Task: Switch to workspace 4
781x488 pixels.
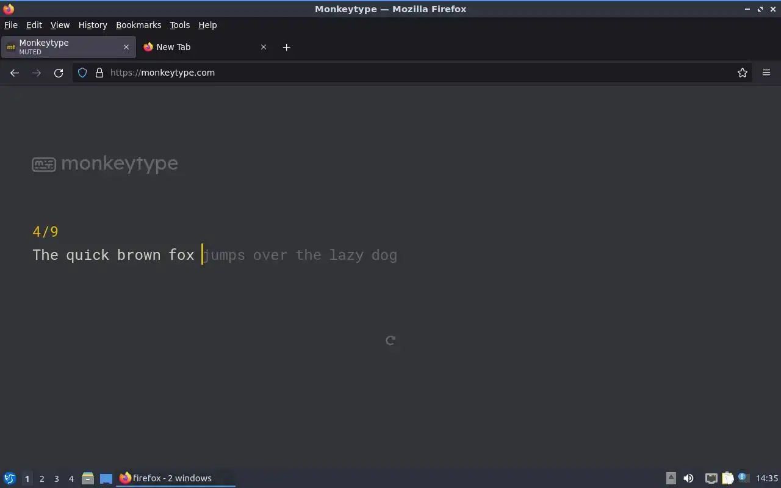Action: (71, 479)
